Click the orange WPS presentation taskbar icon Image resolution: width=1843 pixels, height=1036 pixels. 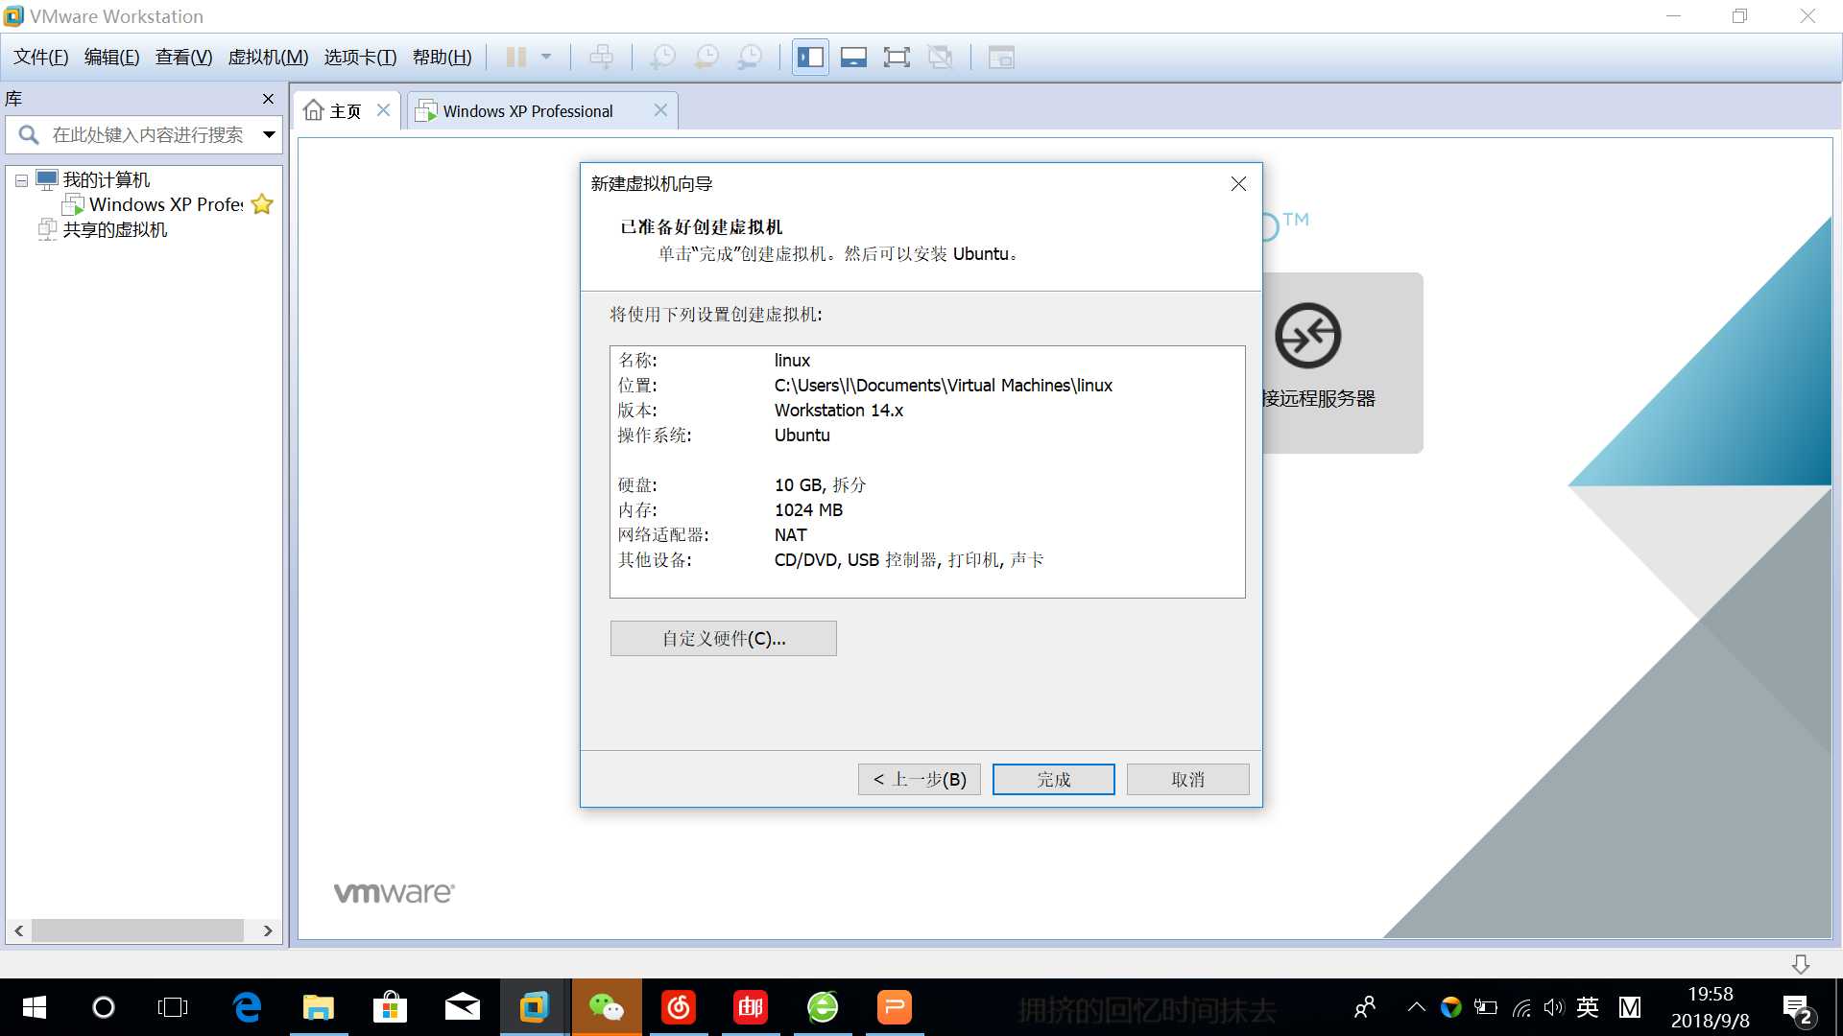tap(895, 1007)
